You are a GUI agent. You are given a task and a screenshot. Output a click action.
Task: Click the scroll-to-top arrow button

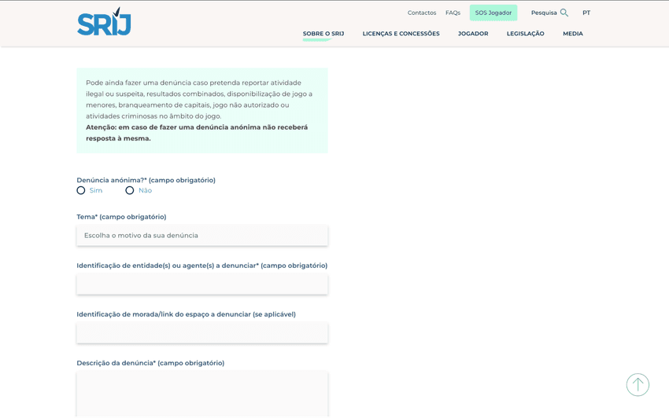coord(638,385)
